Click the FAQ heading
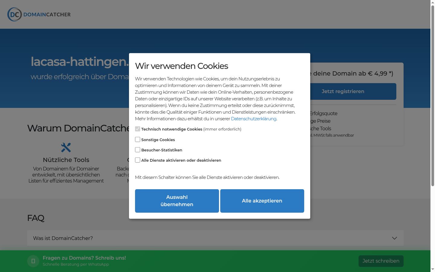Viewport: 435px width, 272px height. coord(36,218)
